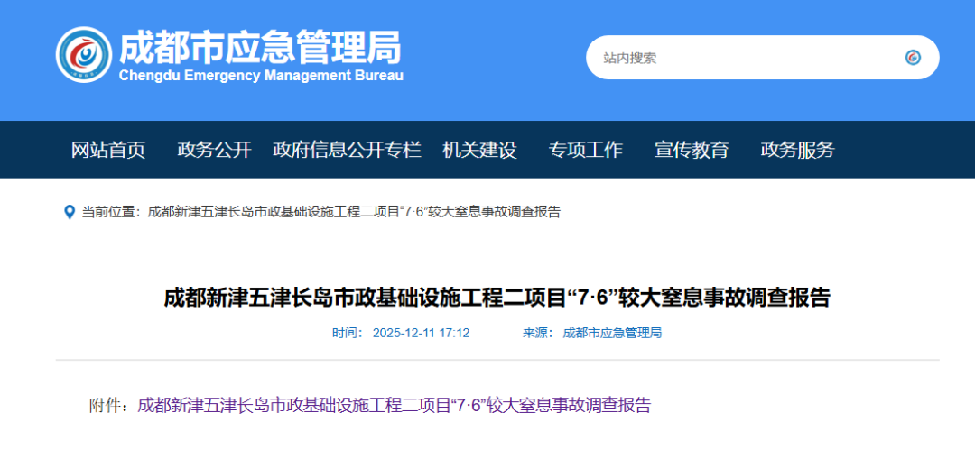The height and width of the screenshot is (450, 975).
Task: Open the 政务公开 menu
Action: click(214, 150)
